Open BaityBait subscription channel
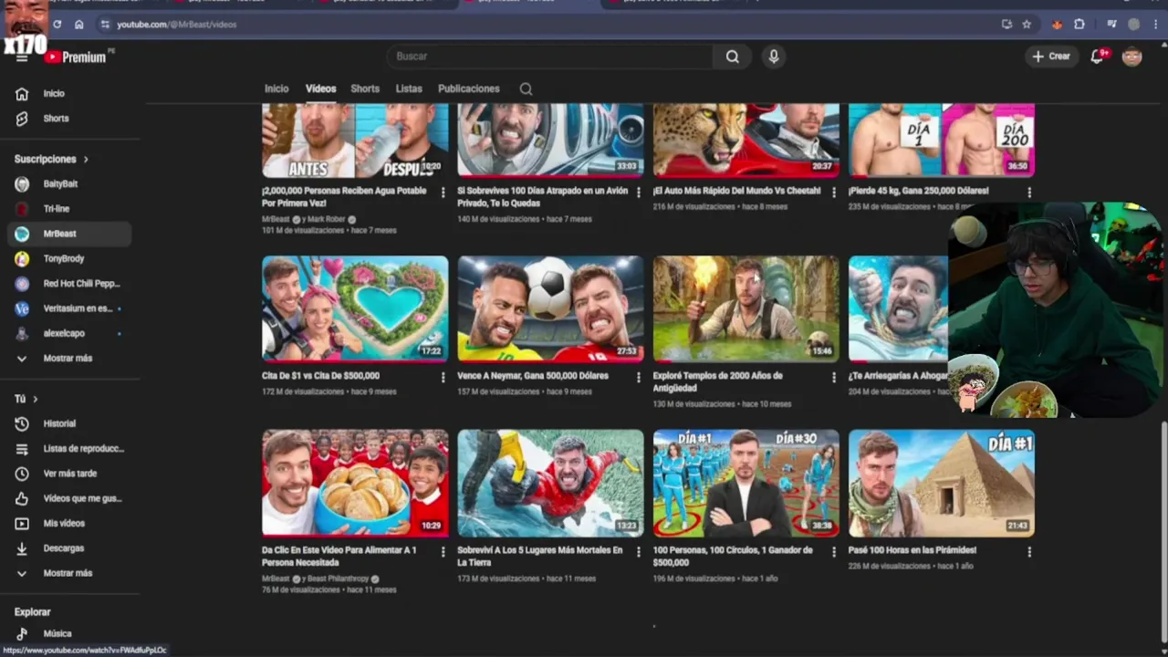This screenshot has height=657, width=1168. pos(70,184)
